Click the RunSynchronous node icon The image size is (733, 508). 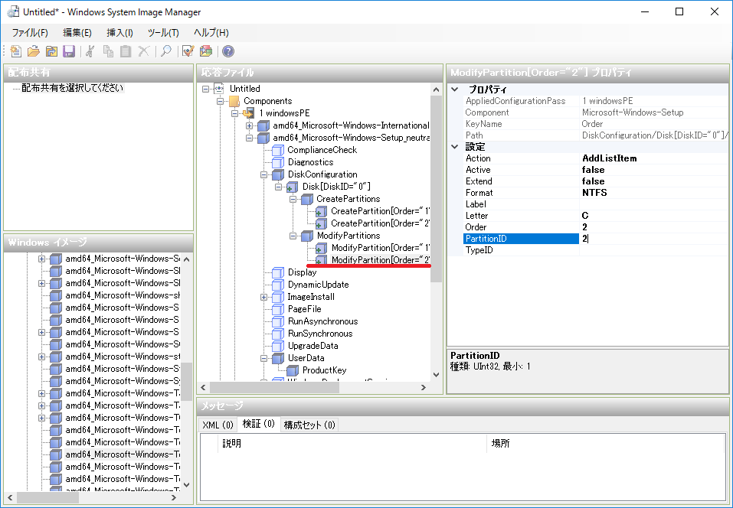[x=278, y=334]
